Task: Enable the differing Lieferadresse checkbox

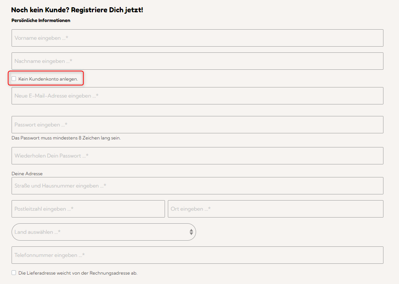Action: pyautogui.click(x=14, y=273)
